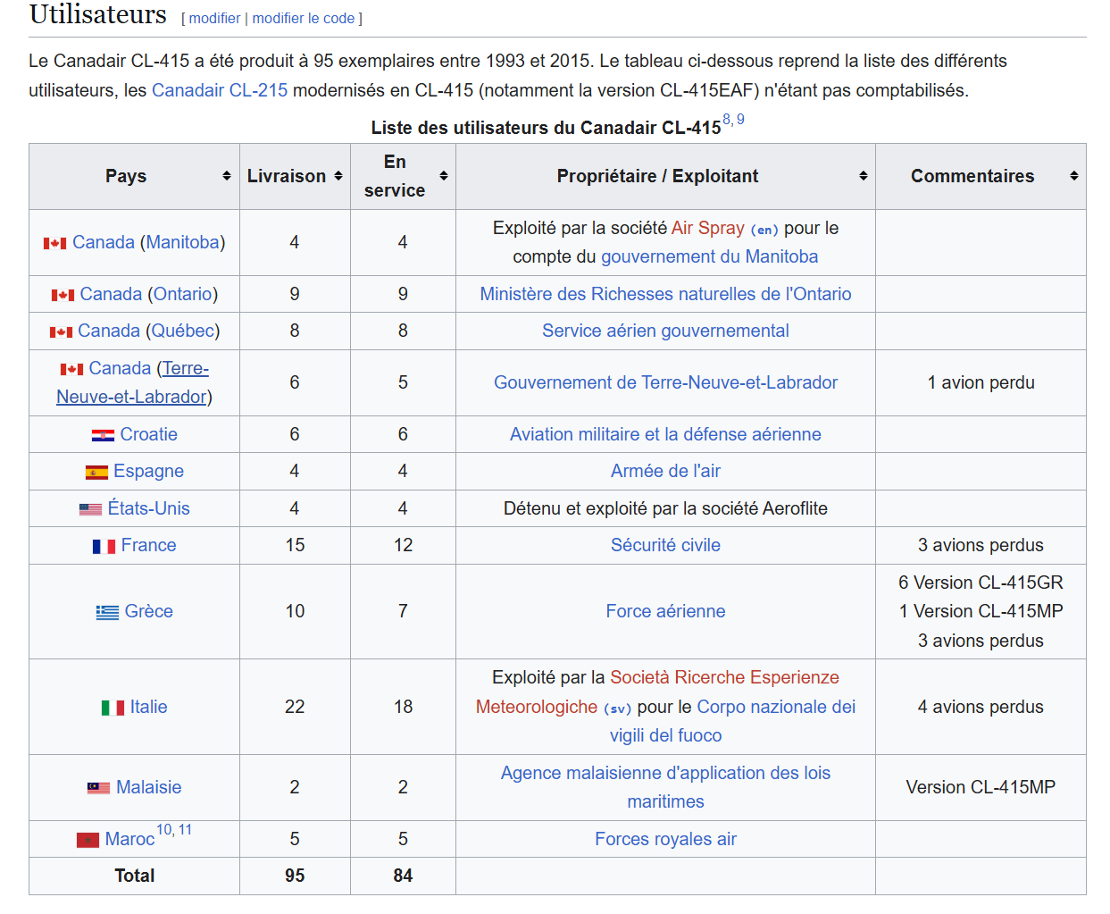Open footnote reference 8 in table caption
Image resolution: width=1110 pixels, height=914 pixels.
coord(727,120)
